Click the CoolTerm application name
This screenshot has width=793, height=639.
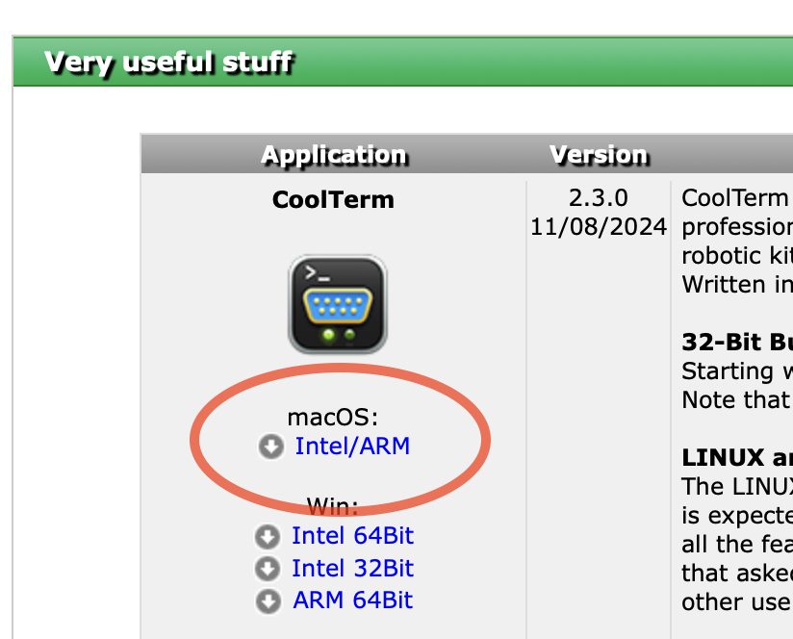point(333,199)
